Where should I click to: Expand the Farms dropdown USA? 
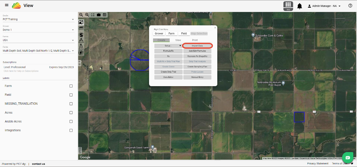point(39,40)
